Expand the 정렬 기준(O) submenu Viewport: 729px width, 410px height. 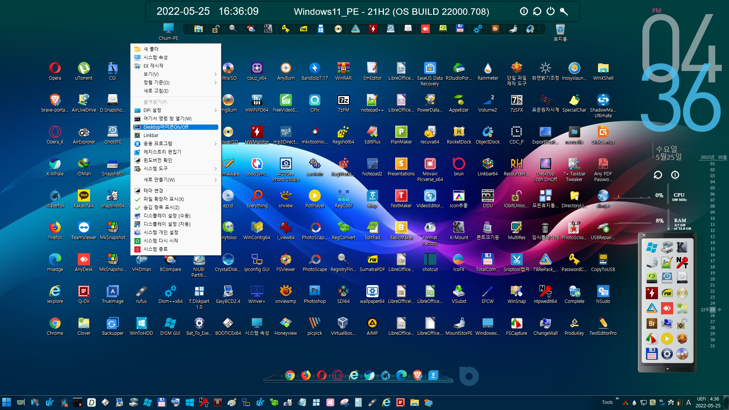click(x=176, y=82)
